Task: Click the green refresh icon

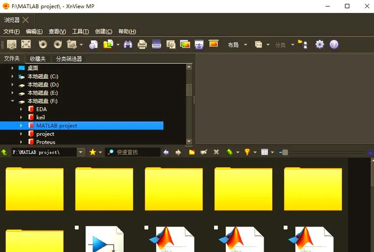Action: (x=229, y=152)
